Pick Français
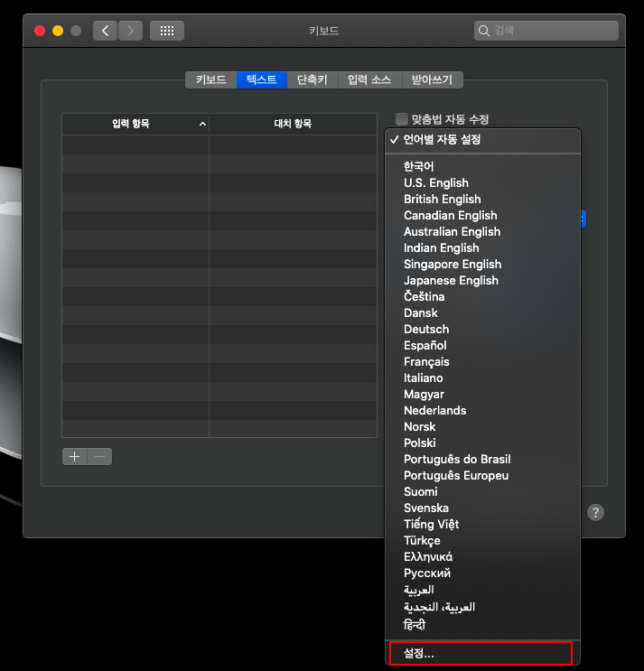 coord(482,361)
